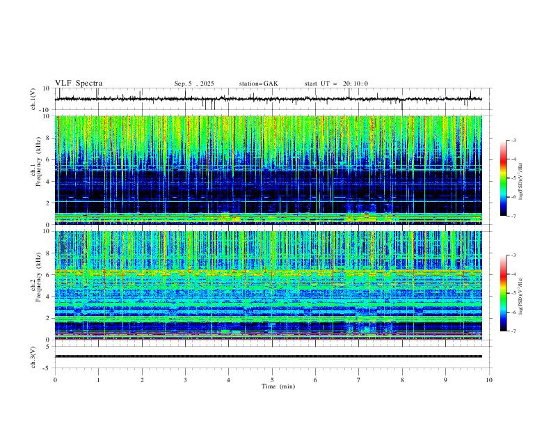
Task: Click the "10" label at the time axis end
Action: click(489, 380)
